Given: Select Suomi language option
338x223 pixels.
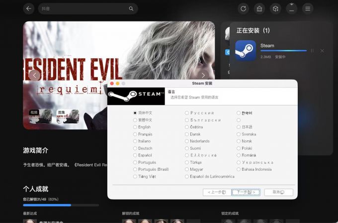Looking at the screenshot, I should [x=193, y=148].
